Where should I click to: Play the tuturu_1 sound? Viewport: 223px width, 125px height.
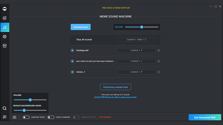72,72
